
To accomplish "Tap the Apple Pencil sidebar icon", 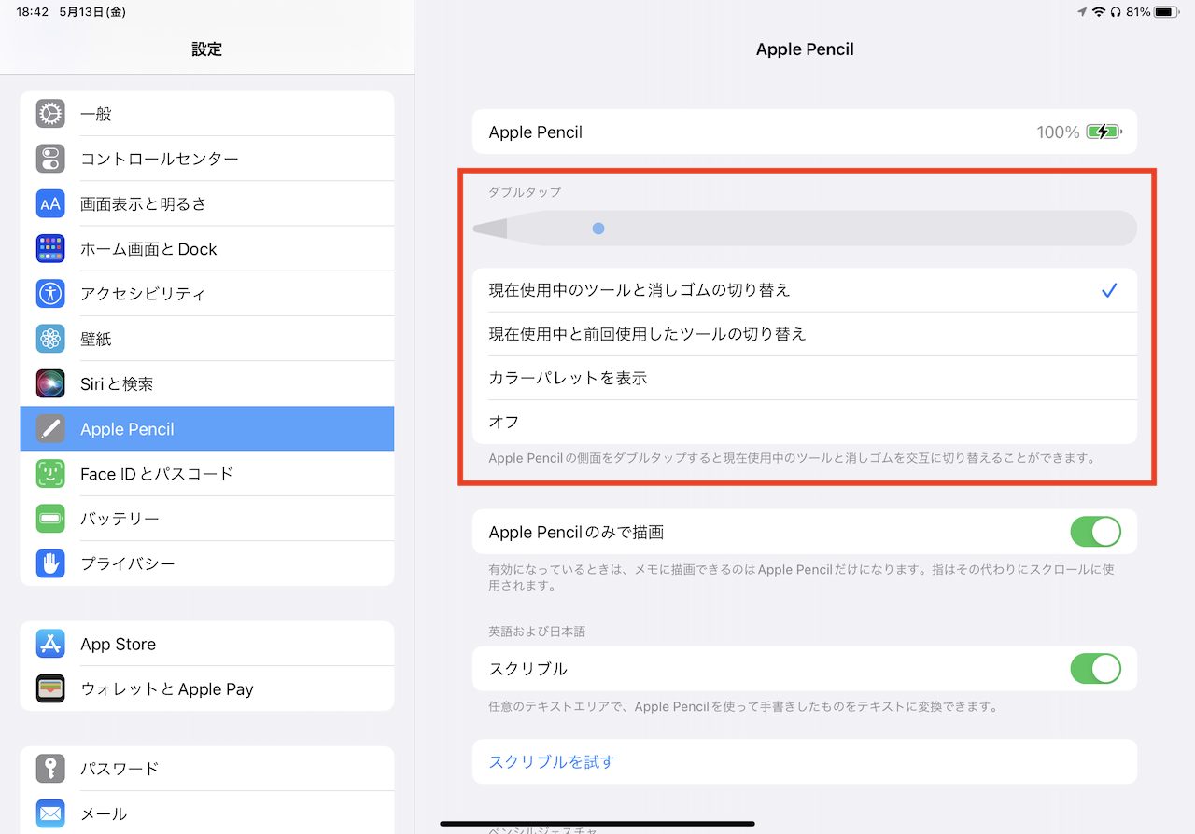I will [50, 429].
